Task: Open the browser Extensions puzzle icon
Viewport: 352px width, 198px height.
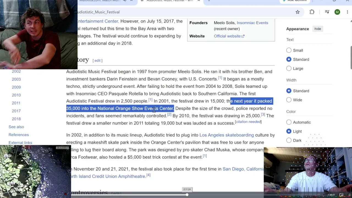Action: pos(312,12)
